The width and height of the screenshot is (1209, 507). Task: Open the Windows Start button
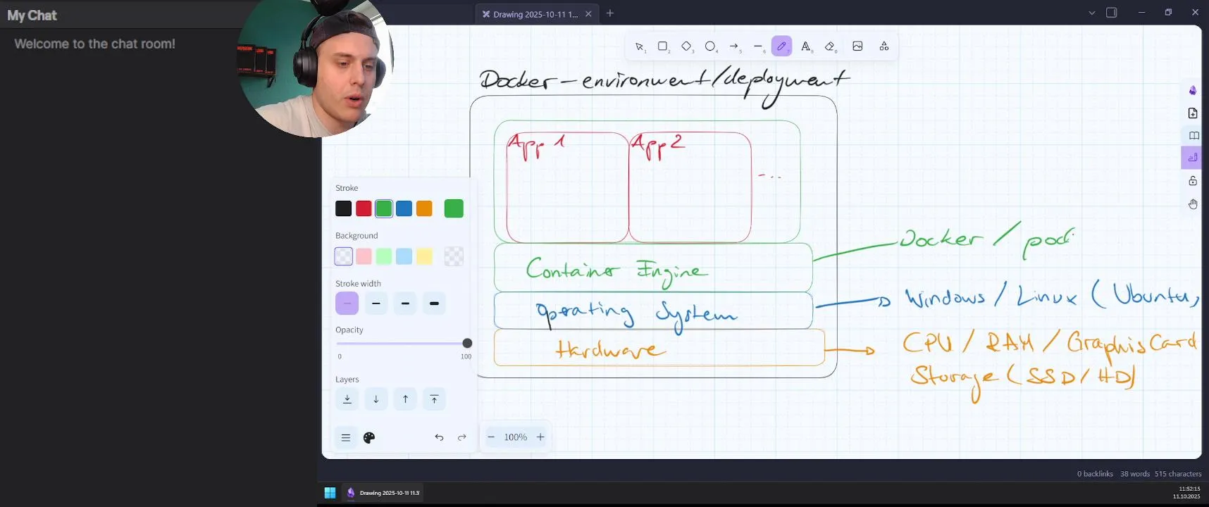click(x=330, y=493)
